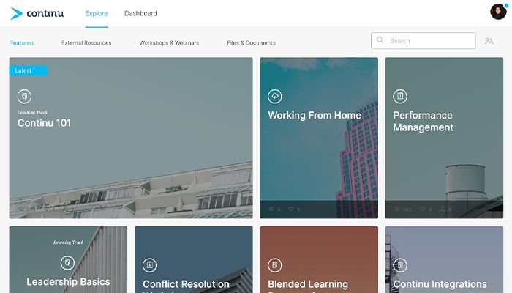Click the Learning Track label above Leadership Basics

click(x=68, y=242)
